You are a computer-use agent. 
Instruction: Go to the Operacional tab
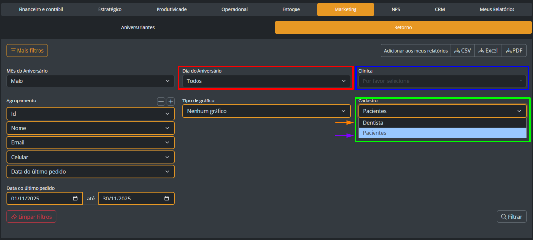(235, 10)
